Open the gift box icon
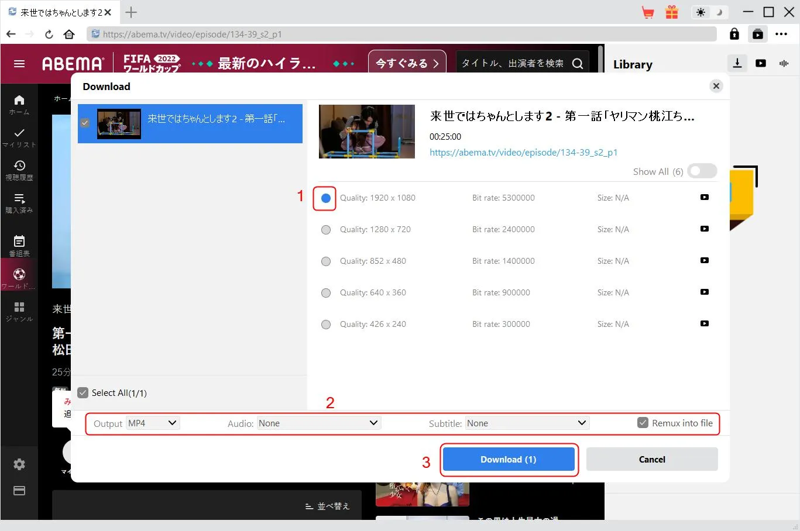This screenshot has width=800, height=531. point(672,12)
